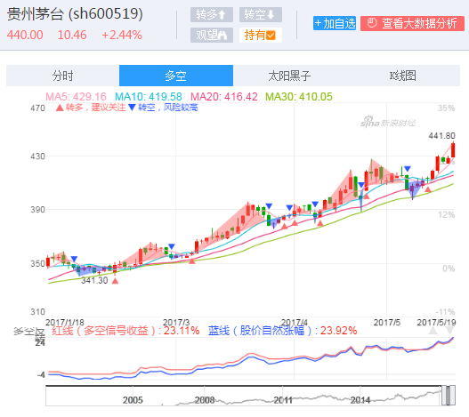Select the 多空 tab
This screenshot has width=469, height=417.
176,76
